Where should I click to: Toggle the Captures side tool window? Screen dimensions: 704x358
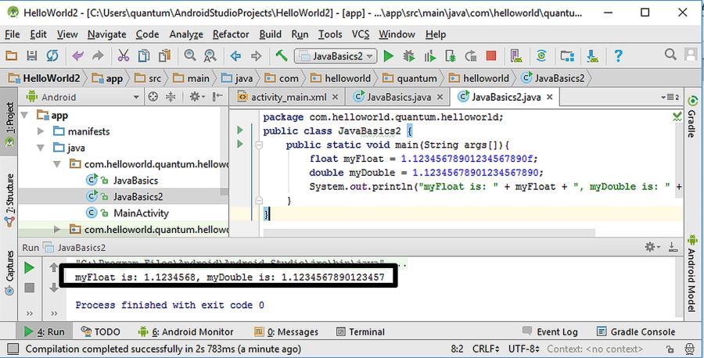[x=9, y=273]
